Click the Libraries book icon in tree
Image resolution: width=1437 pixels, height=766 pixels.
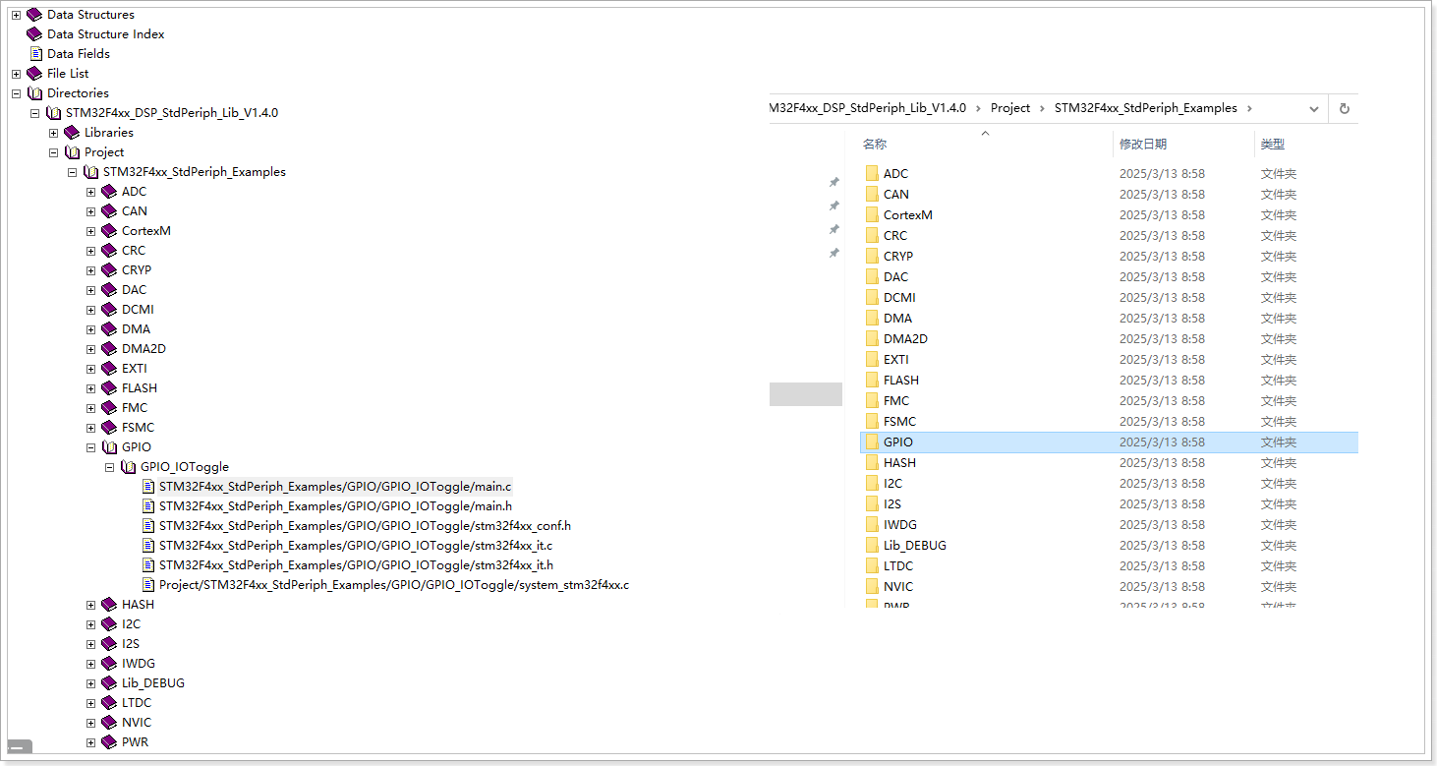72,133
